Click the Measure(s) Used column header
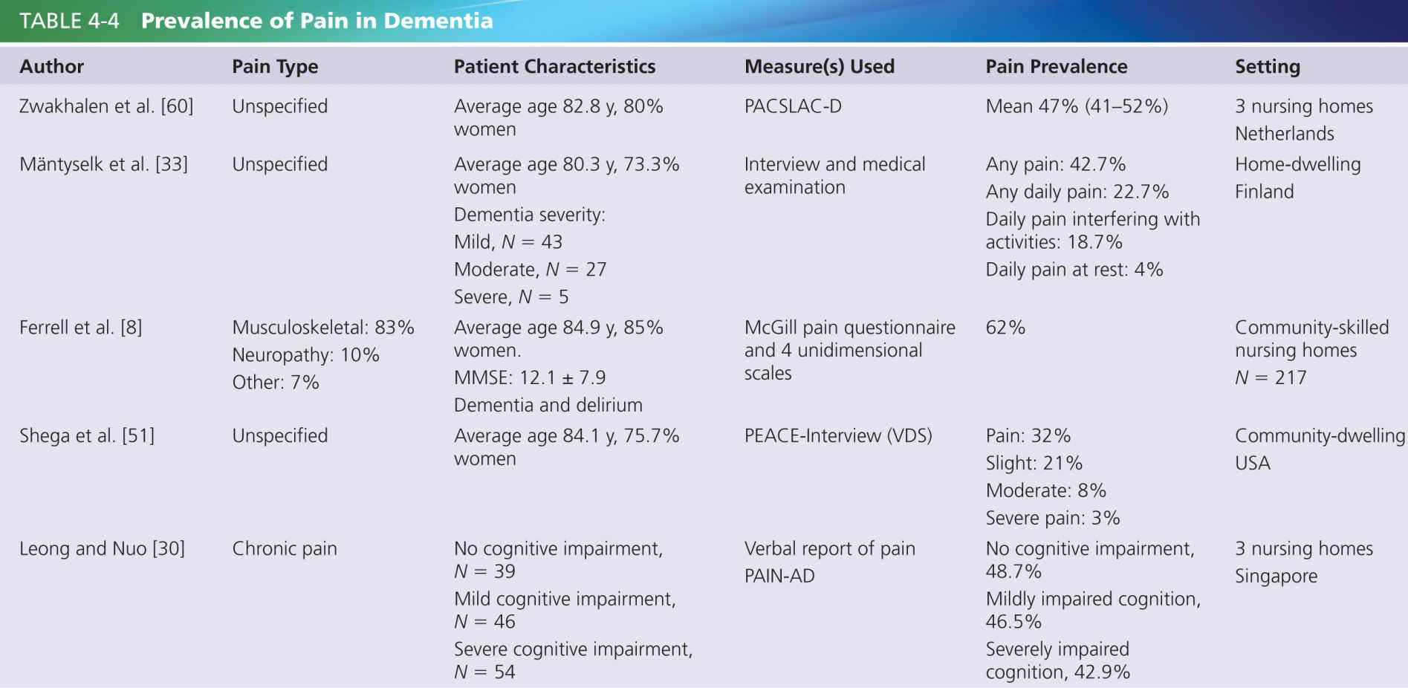Image resolution: width=1408 pixels, height=688 pixels. tap(819, 67)
